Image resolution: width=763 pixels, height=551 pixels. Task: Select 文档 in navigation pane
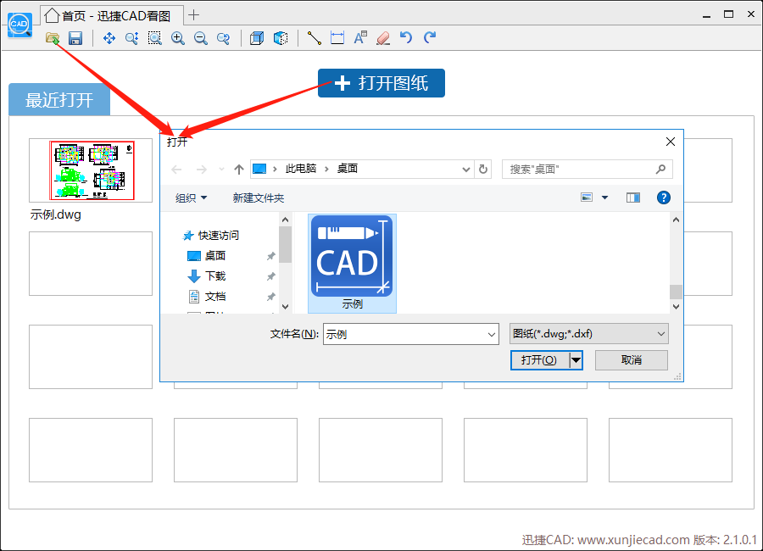(x=215, y=297)
